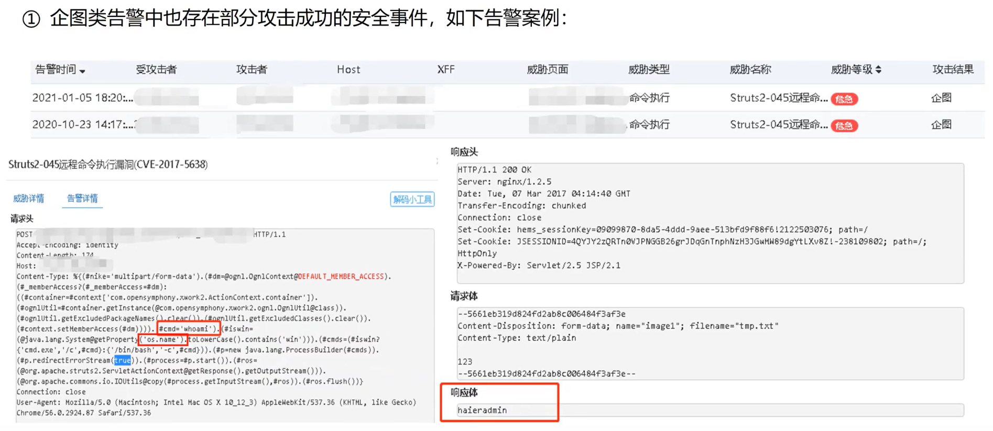This screenshot has width=993, height=431.
Task: Click the 'os.name' text in request
Action: (162, 339)
